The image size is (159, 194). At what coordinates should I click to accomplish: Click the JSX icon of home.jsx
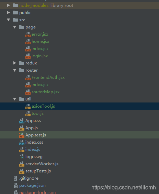click(28, 41)
